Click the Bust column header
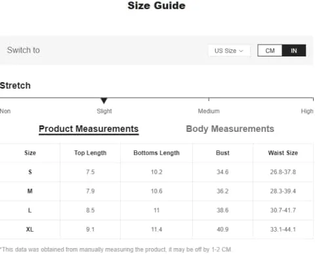The image size is (315, 254). [222, 153]
